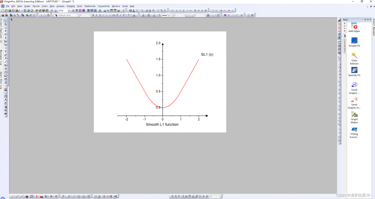Click the Save Project icon
The image size is (375, 199).
[43, 11]
